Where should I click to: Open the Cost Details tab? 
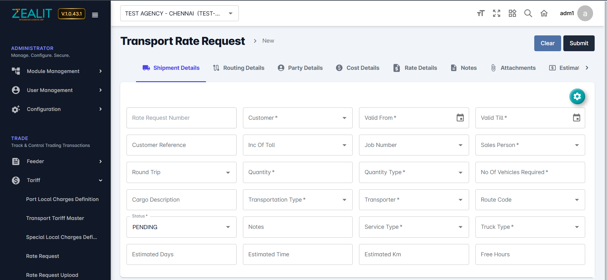click(358, 68)
